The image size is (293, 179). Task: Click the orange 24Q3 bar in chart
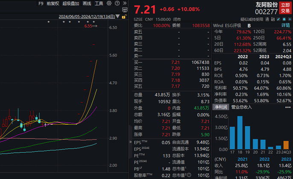[x=284, y=147]
